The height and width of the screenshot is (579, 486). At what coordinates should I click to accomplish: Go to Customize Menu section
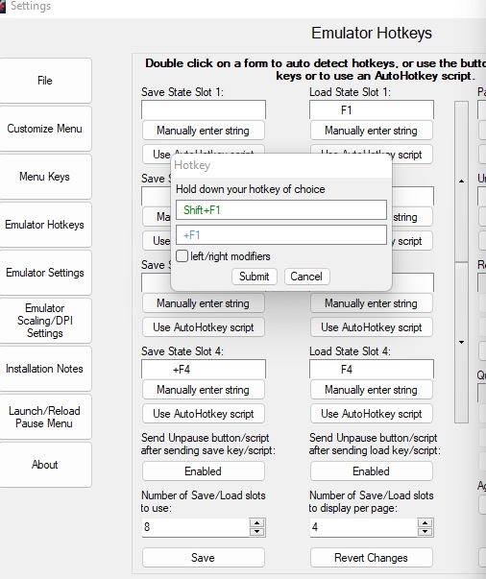point(45,129)
